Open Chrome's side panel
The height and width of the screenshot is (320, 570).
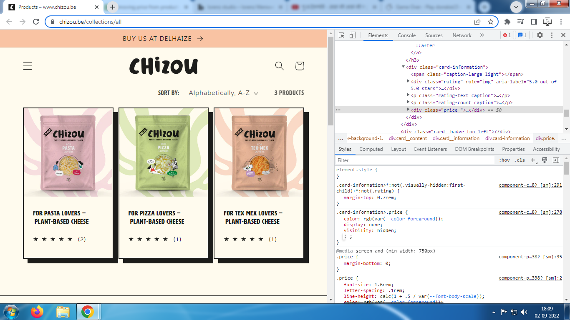(534, 22)
